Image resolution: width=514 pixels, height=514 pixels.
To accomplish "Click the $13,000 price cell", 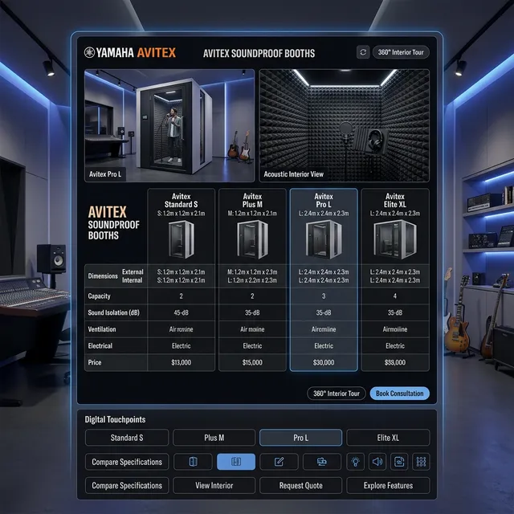I will click(182, 362).
